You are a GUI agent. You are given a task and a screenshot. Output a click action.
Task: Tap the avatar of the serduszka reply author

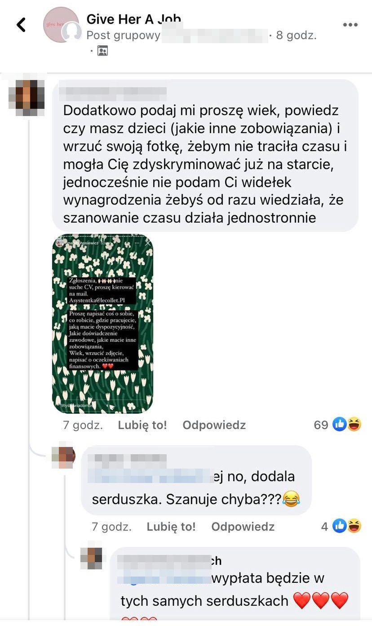tap(62, 458)
